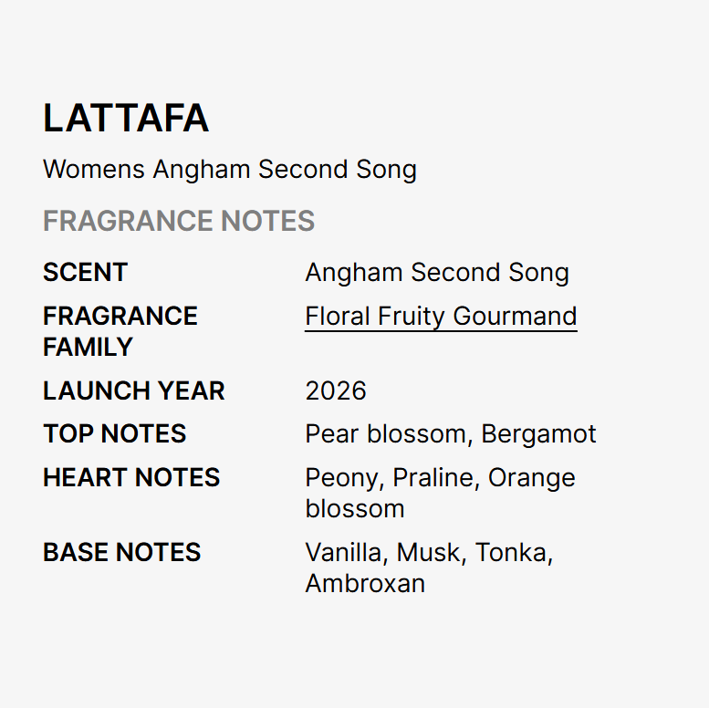The height and width of the screenshot is (708, 709).
Task: Select the Peony, Praline heart notes text
Action: (390, 478)
